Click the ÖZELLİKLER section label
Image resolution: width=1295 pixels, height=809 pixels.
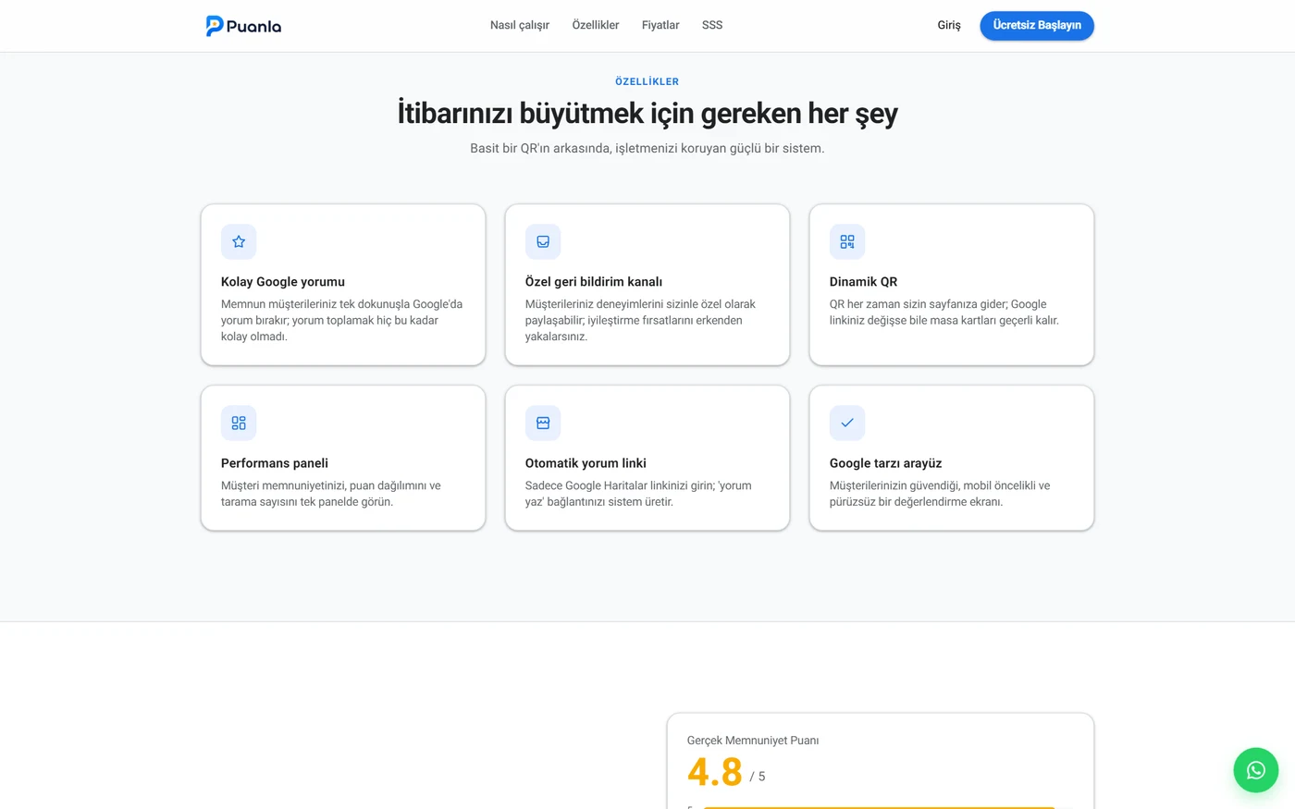(x=647, y=81)
